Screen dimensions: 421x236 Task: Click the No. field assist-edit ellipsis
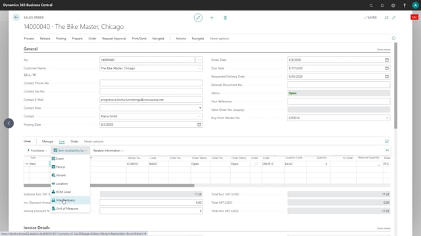click(x=199, y=60)
